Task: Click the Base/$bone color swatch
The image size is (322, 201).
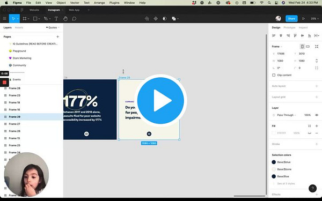Action: pyautogui.click(x=274, y=169)
